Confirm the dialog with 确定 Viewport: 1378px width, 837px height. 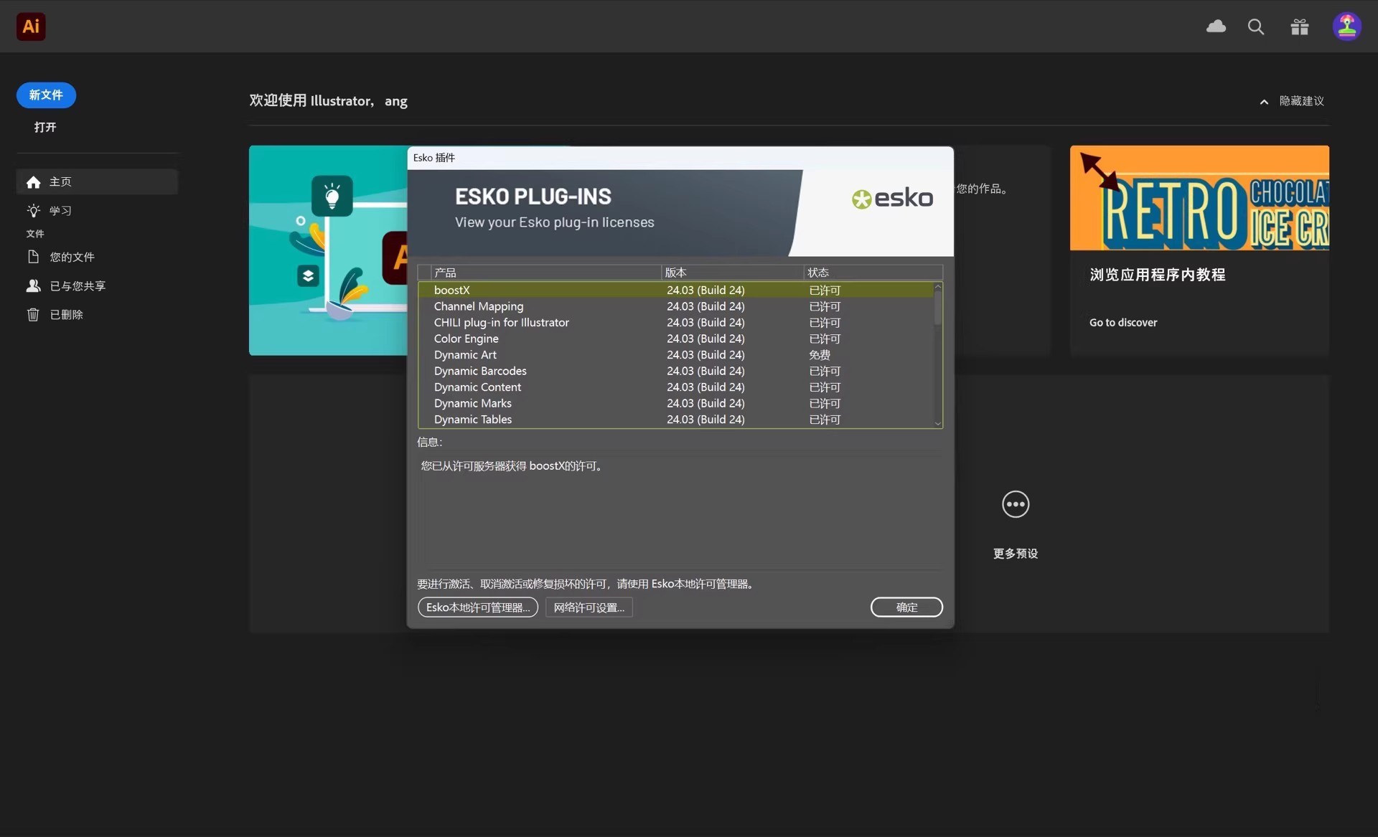(x=906, y=607)
